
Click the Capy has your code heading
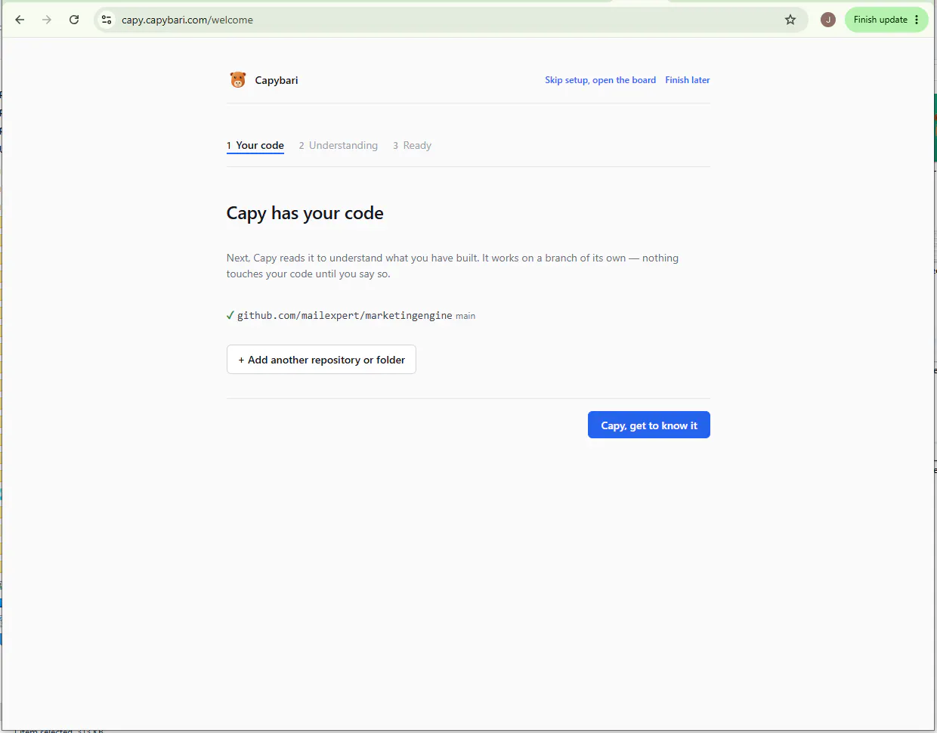tap(305, 213)
